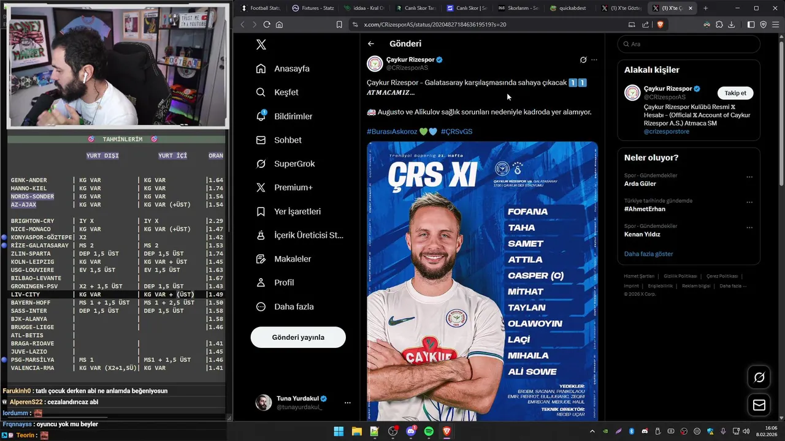Click Gönderi yayınla button
The image size is (785, 441).
coord(298,337)
